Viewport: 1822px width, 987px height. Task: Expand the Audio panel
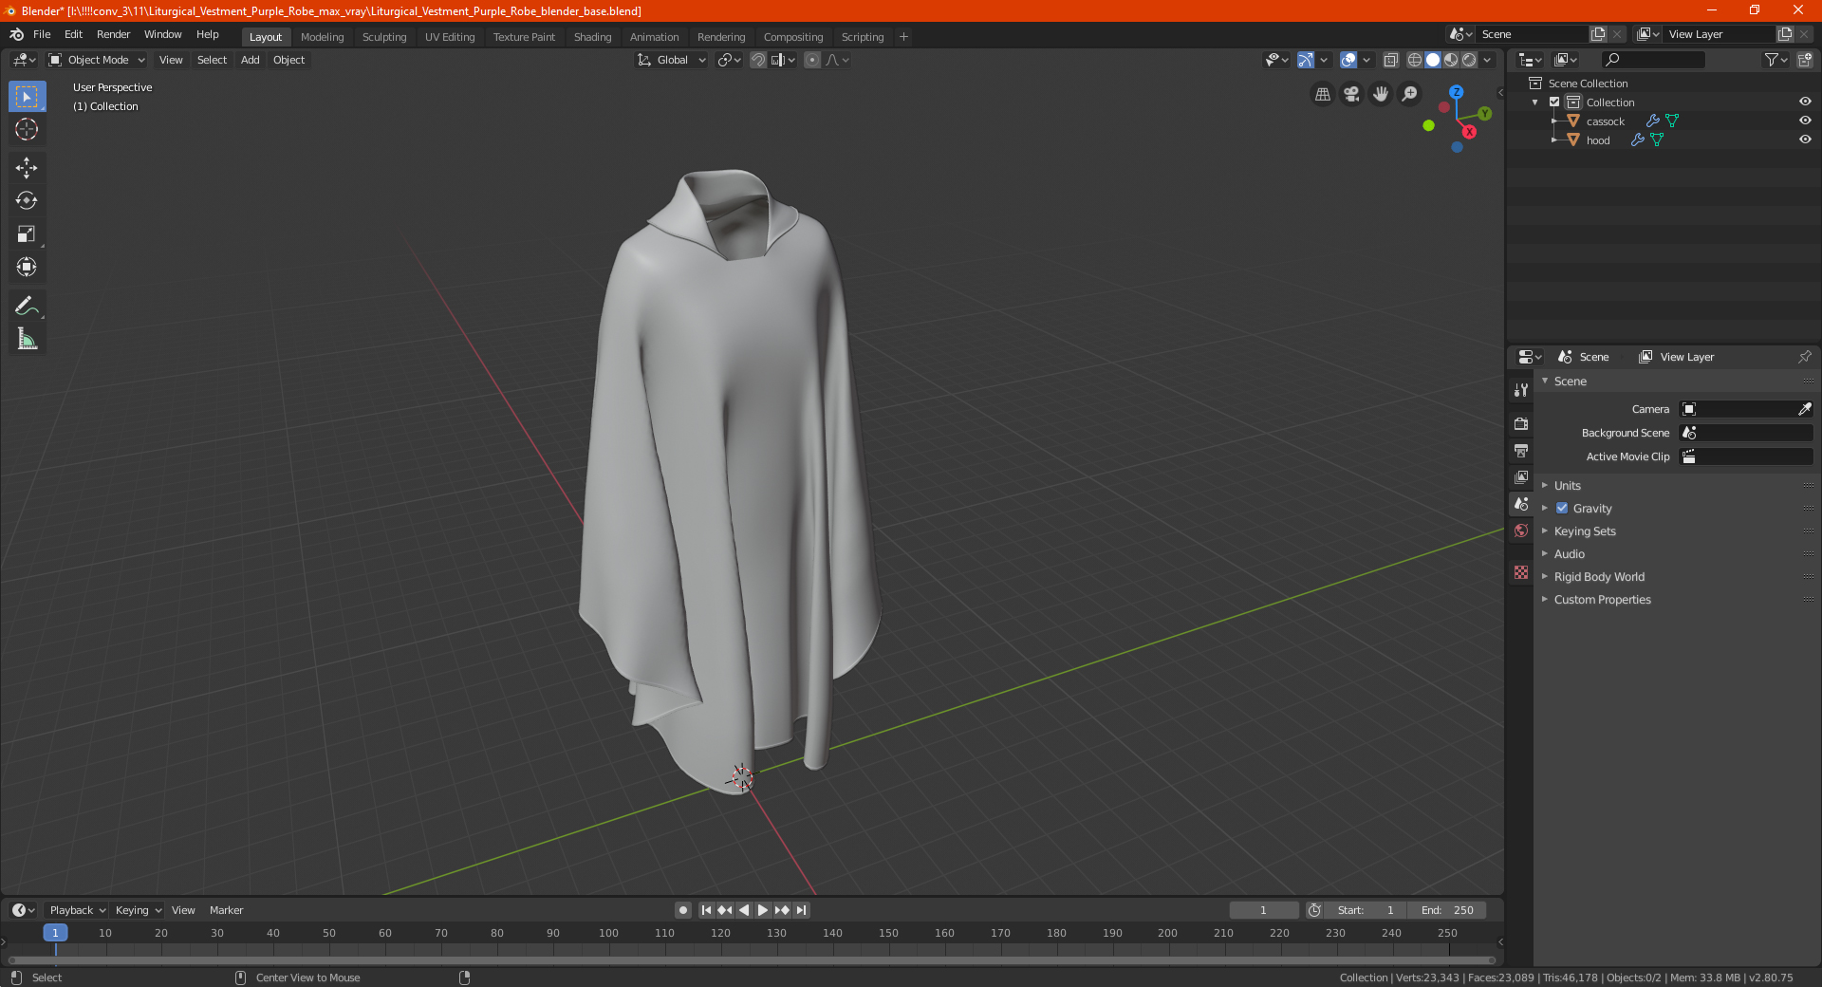tap(1570, 553)
